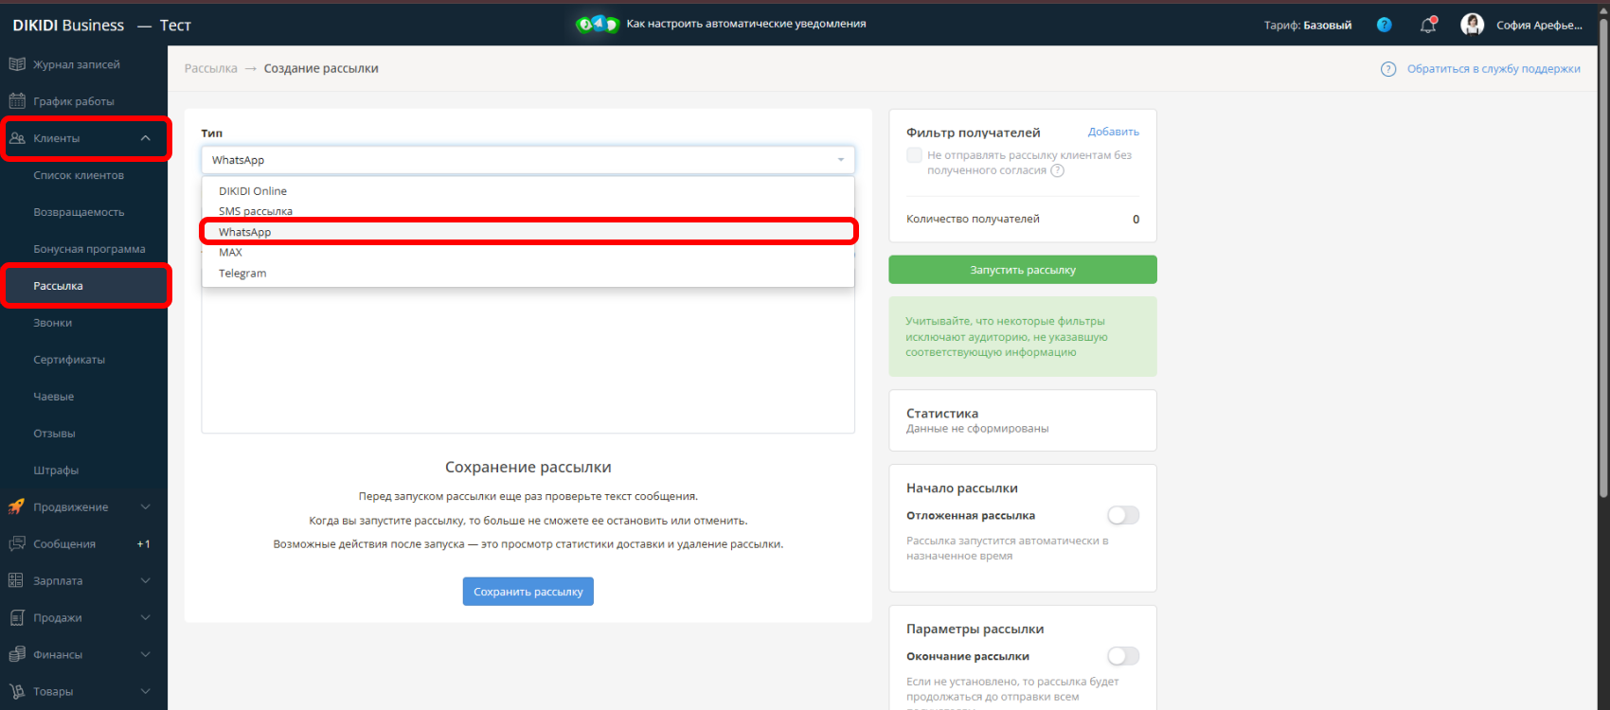Click the user profile avatar
Viewport: 1610px width, 710px height.
coord(1472,26)
